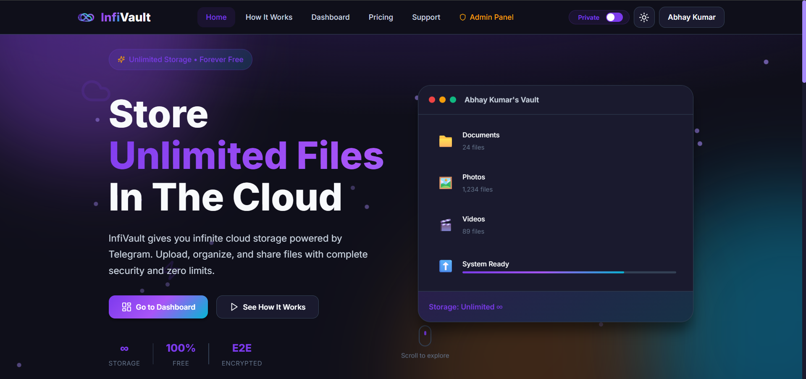Screen dimensions: 806x379
Task: Click the "100%" stat text
Action: (181, 348)
